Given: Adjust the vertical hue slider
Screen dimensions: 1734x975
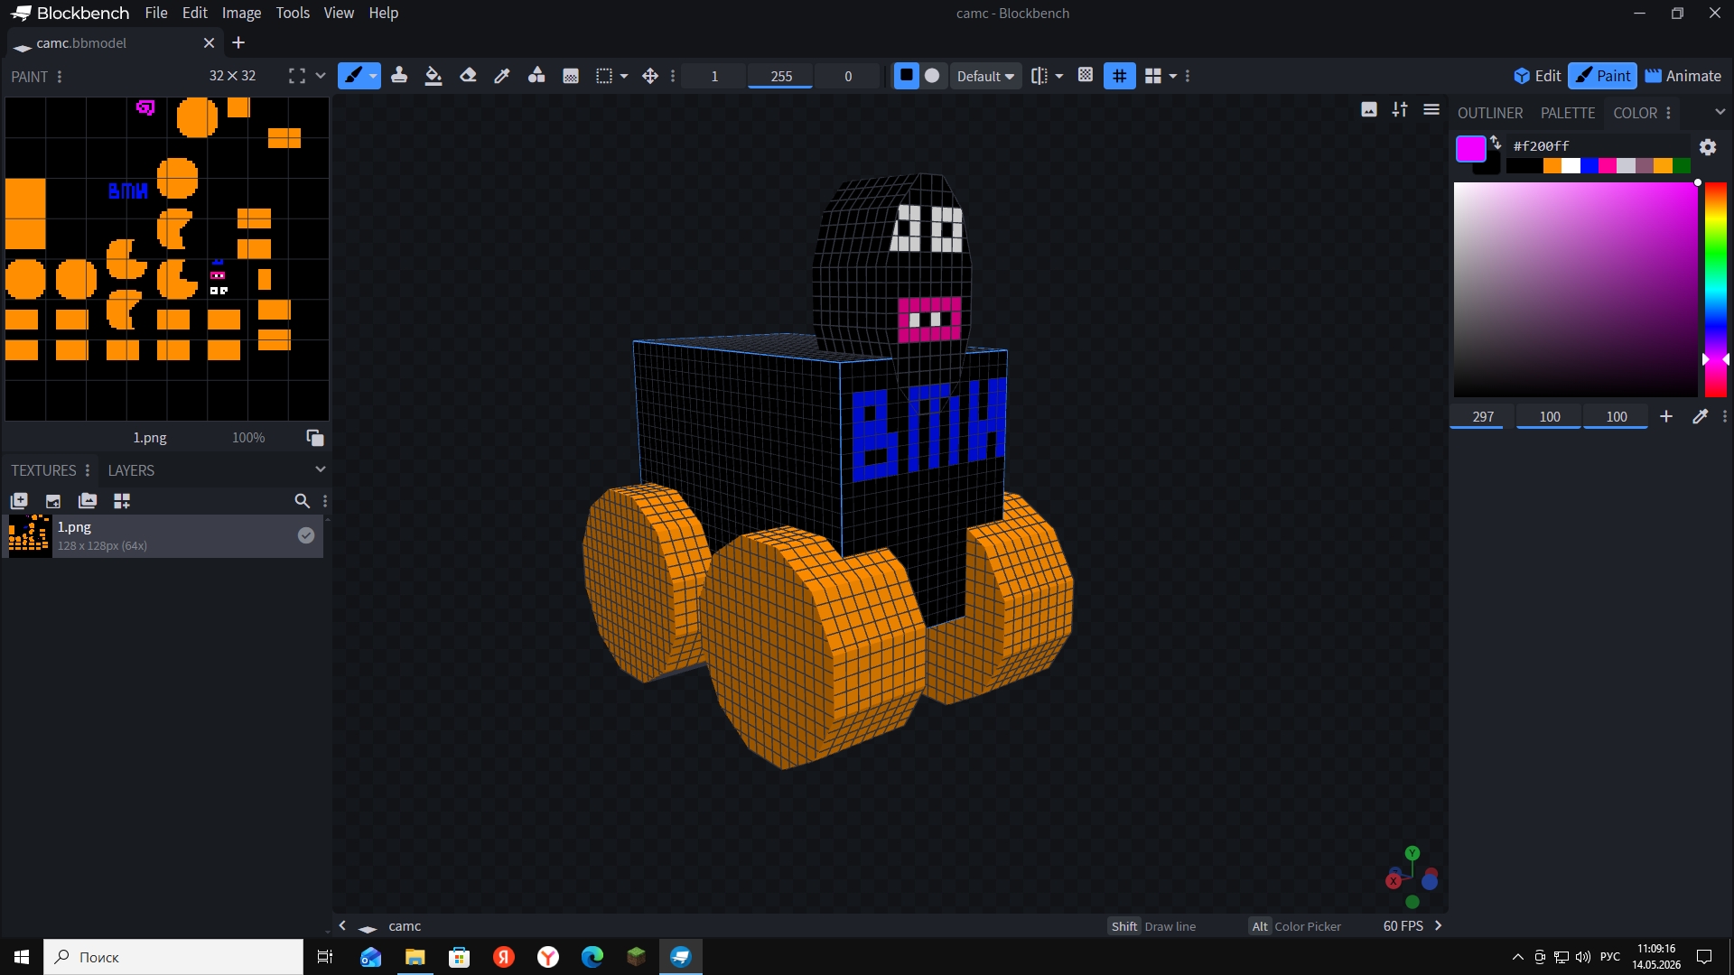Looking at the screenshot, I should point(1716,290).
